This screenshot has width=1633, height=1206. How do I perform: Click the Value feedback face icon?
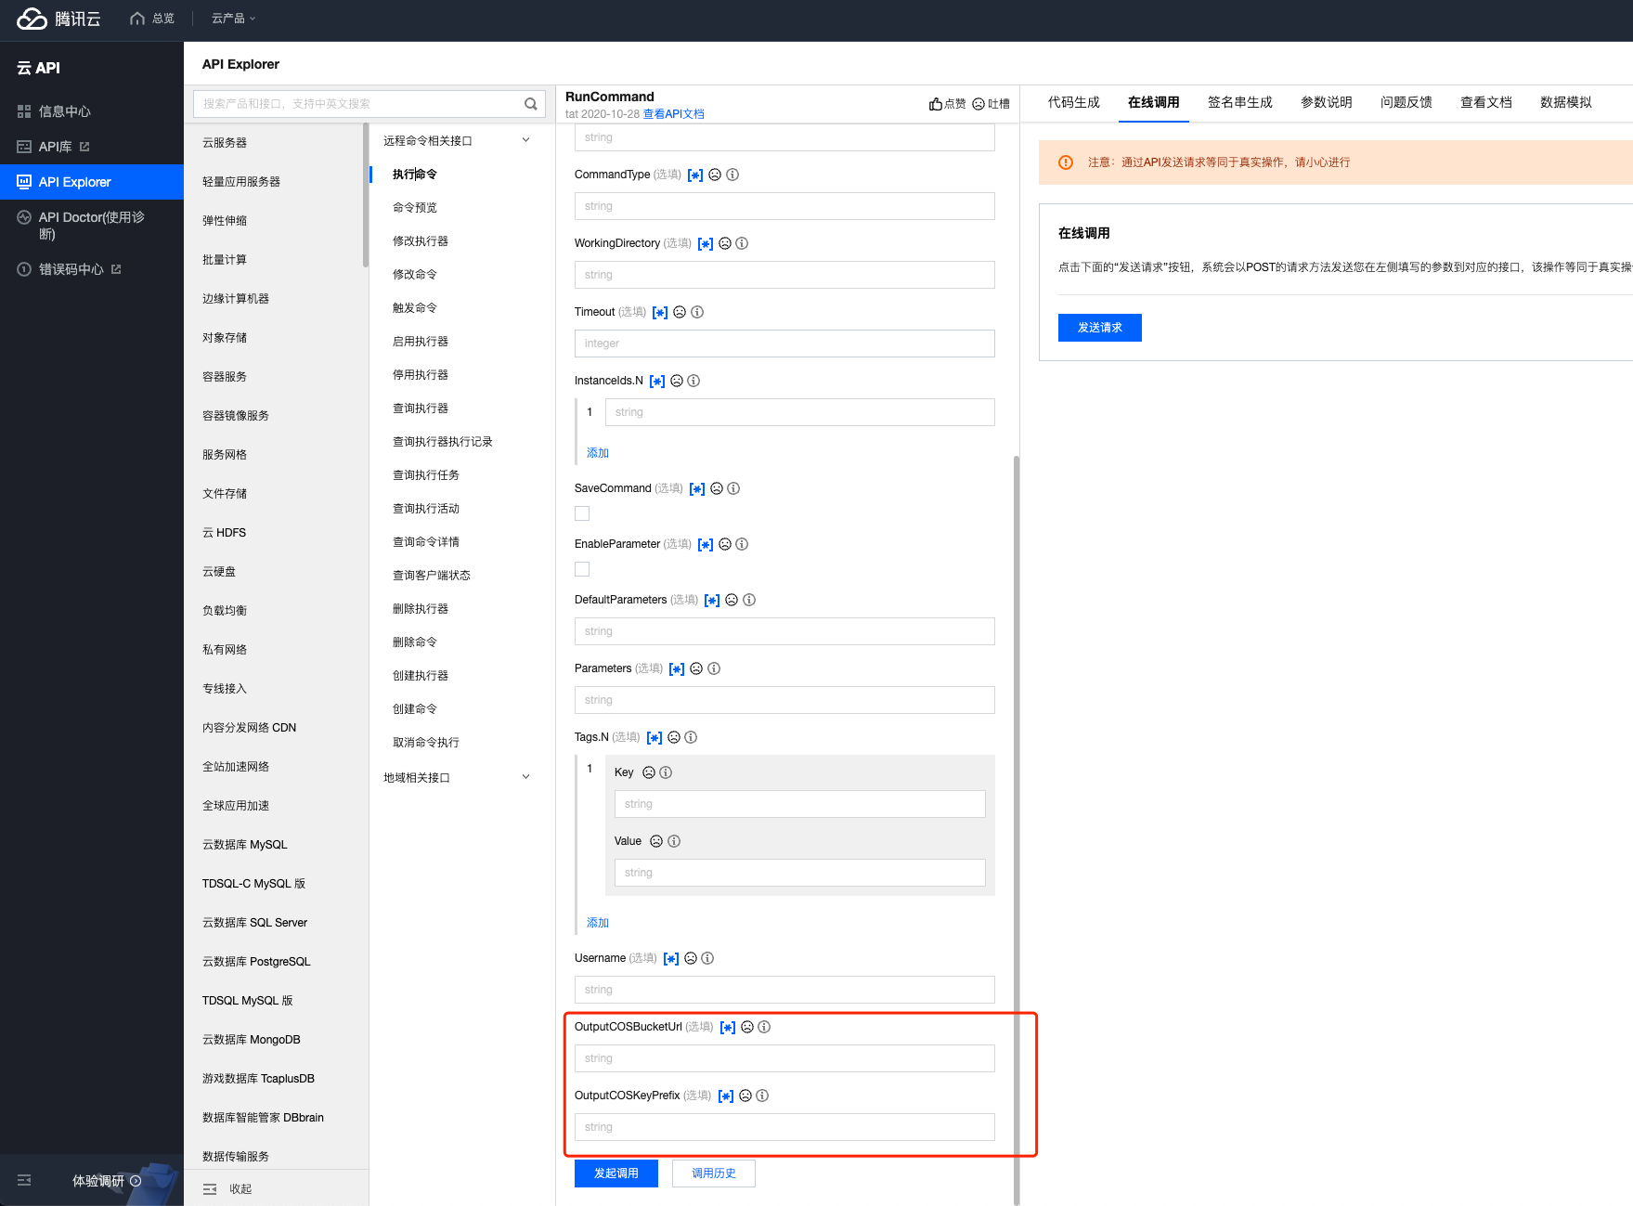click(656, 841)
